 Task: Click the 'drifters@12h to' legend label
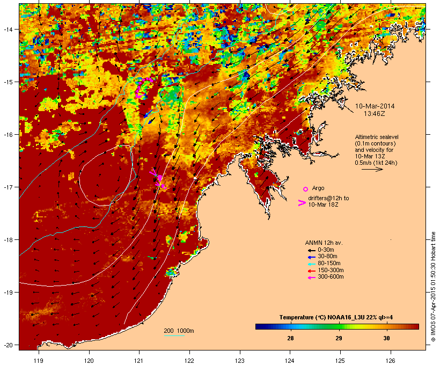pos(328,198)
